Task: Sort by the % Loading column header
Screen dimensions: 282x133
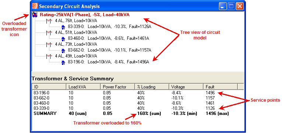Action: (x=152, y=87)
